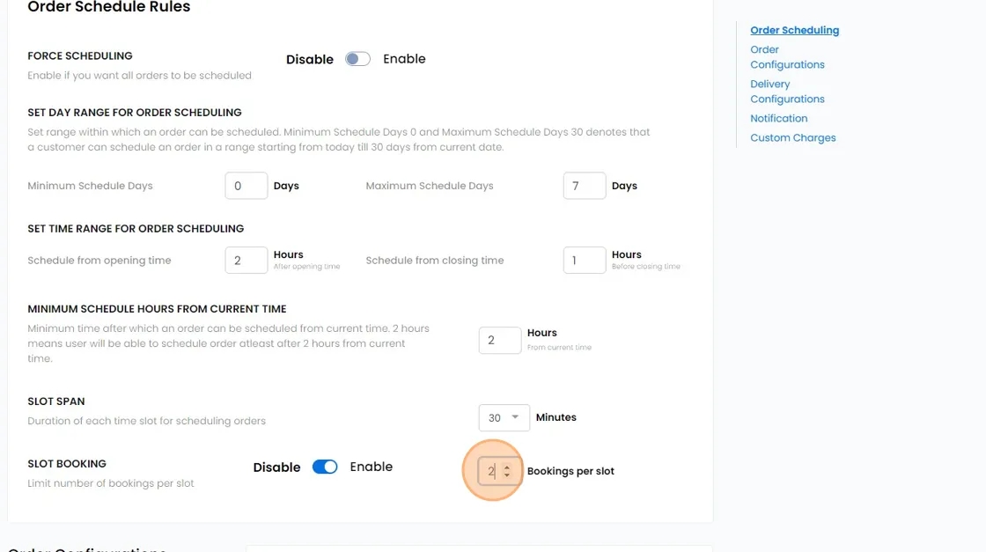Jump to Order Scheduling section

794,30
